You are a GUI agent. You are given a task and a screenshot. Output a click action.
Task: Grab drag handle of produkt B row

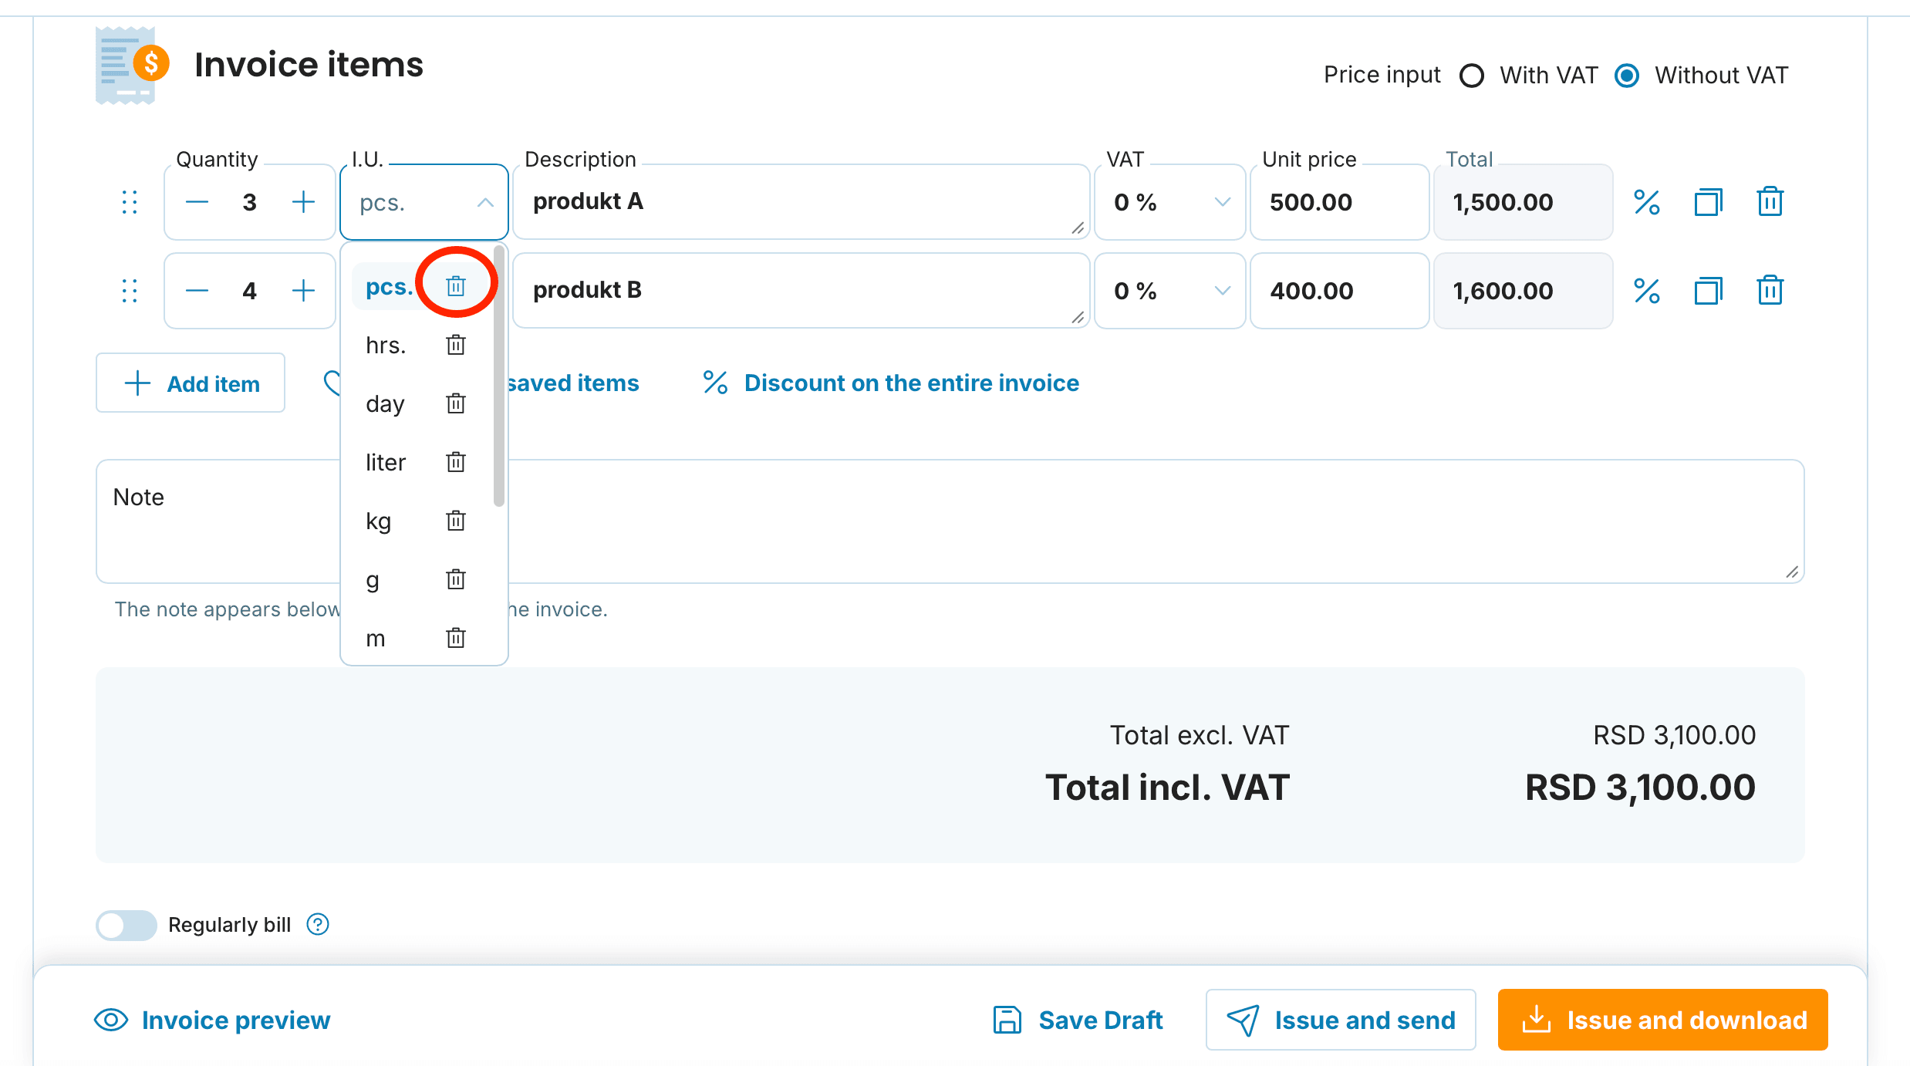(130, 291)
